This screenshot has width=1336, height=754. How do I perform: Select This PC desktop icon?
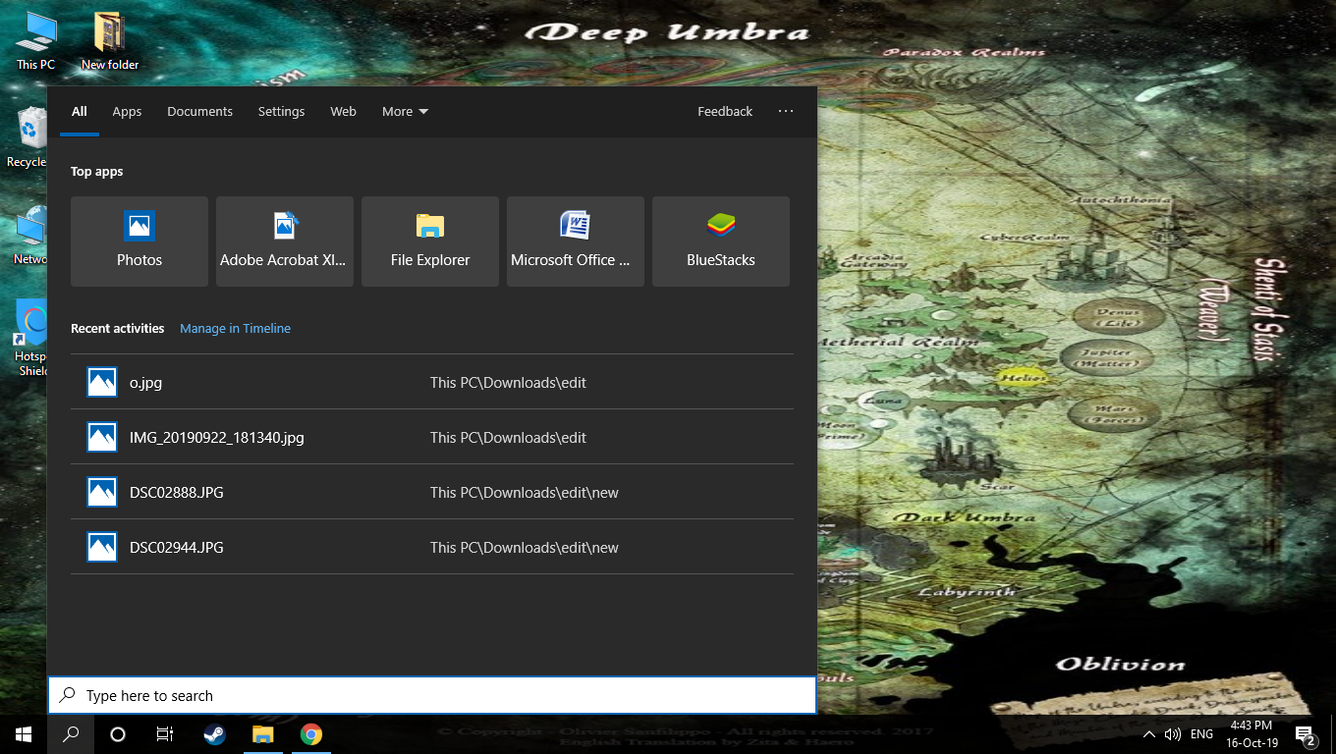(x=35, y=41)
